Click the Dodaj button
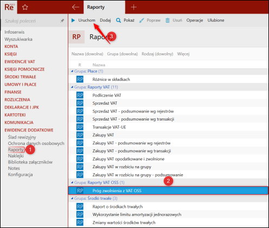The width and height of the screenshot is (269, 228). [105, 20]
